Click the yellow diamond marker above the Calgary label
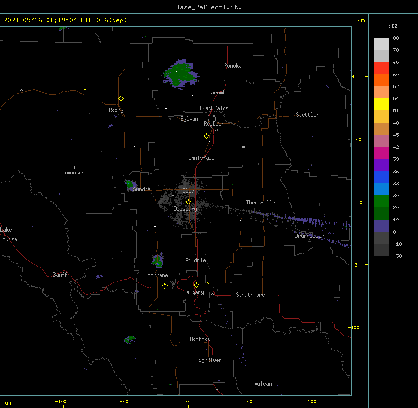Image resolution: width=418 pixels, height=408 pixels. [x=196, y=285]
